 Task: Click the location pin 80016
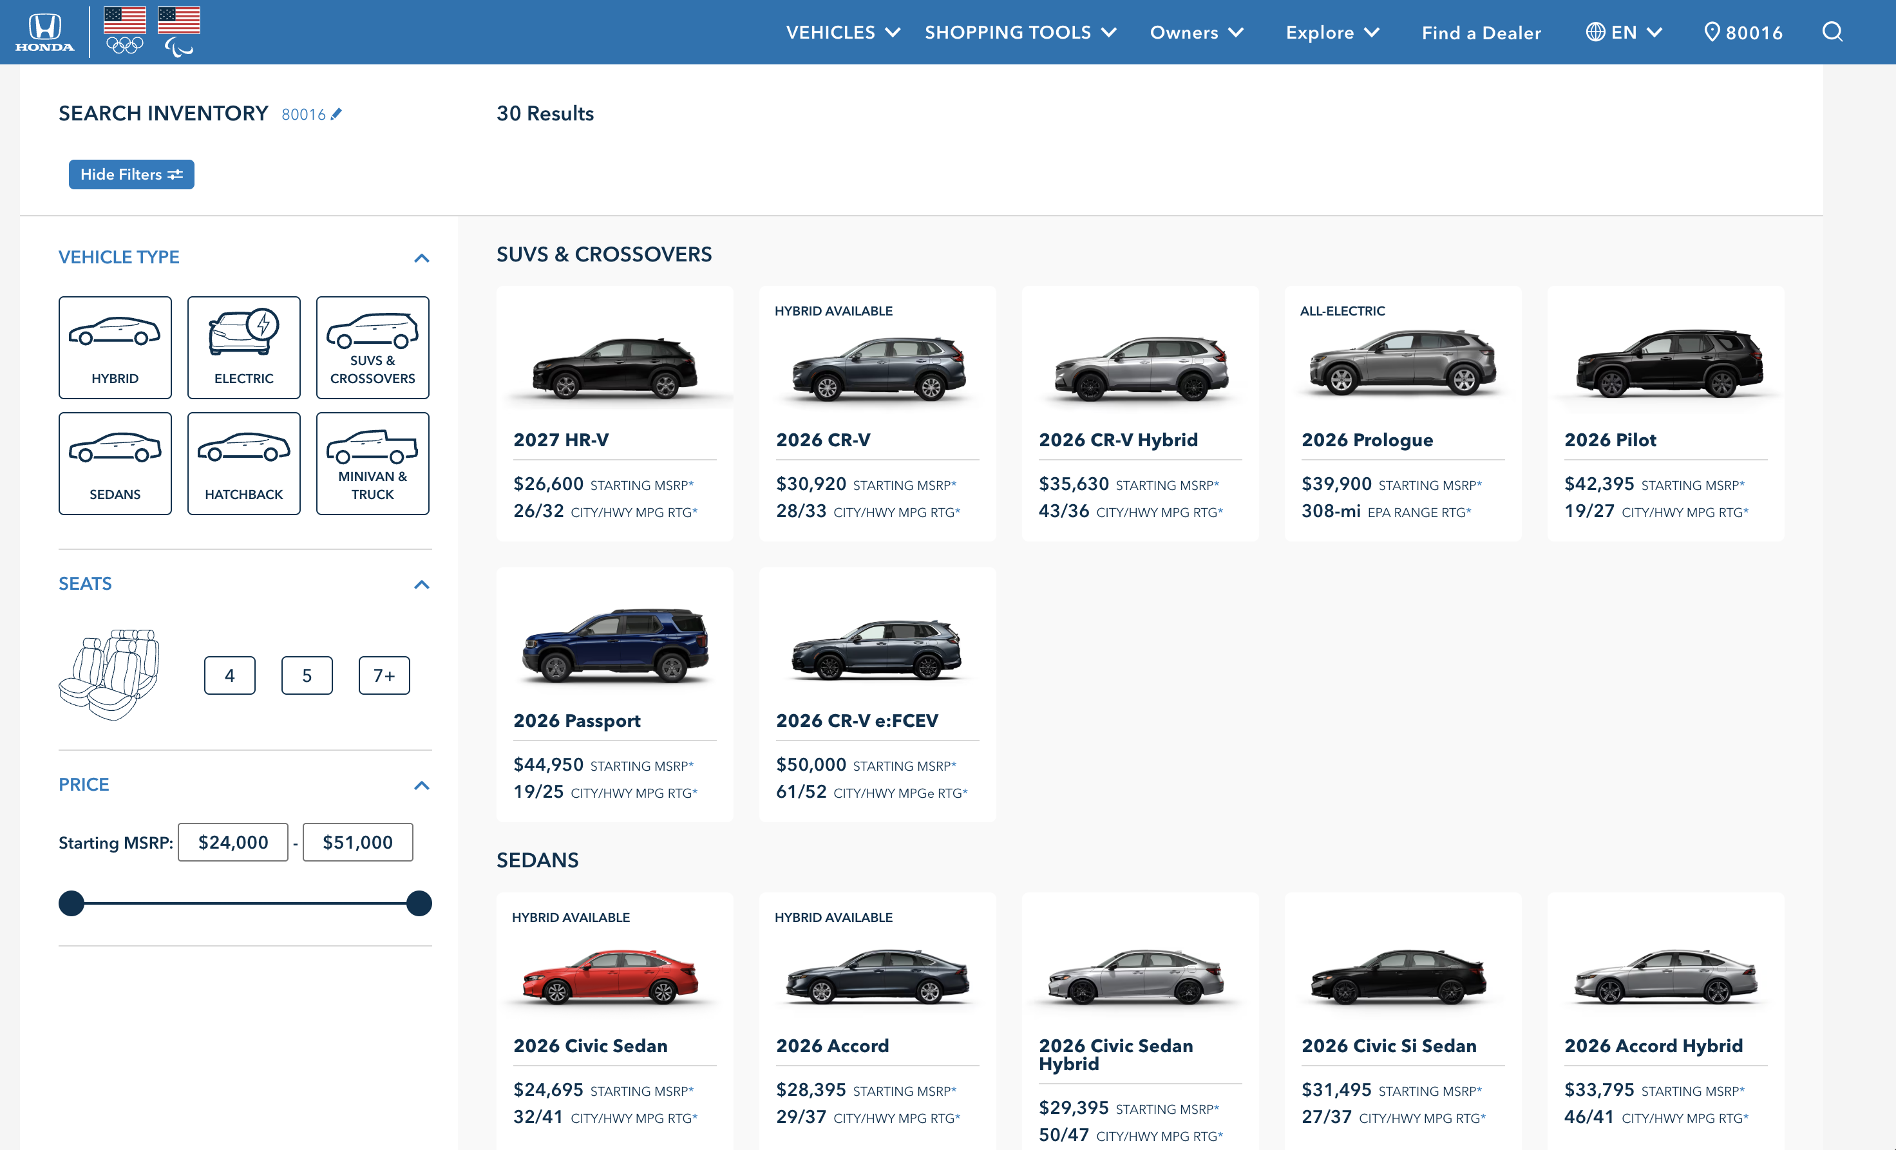pyautogui.click(x=1743, y=32)
